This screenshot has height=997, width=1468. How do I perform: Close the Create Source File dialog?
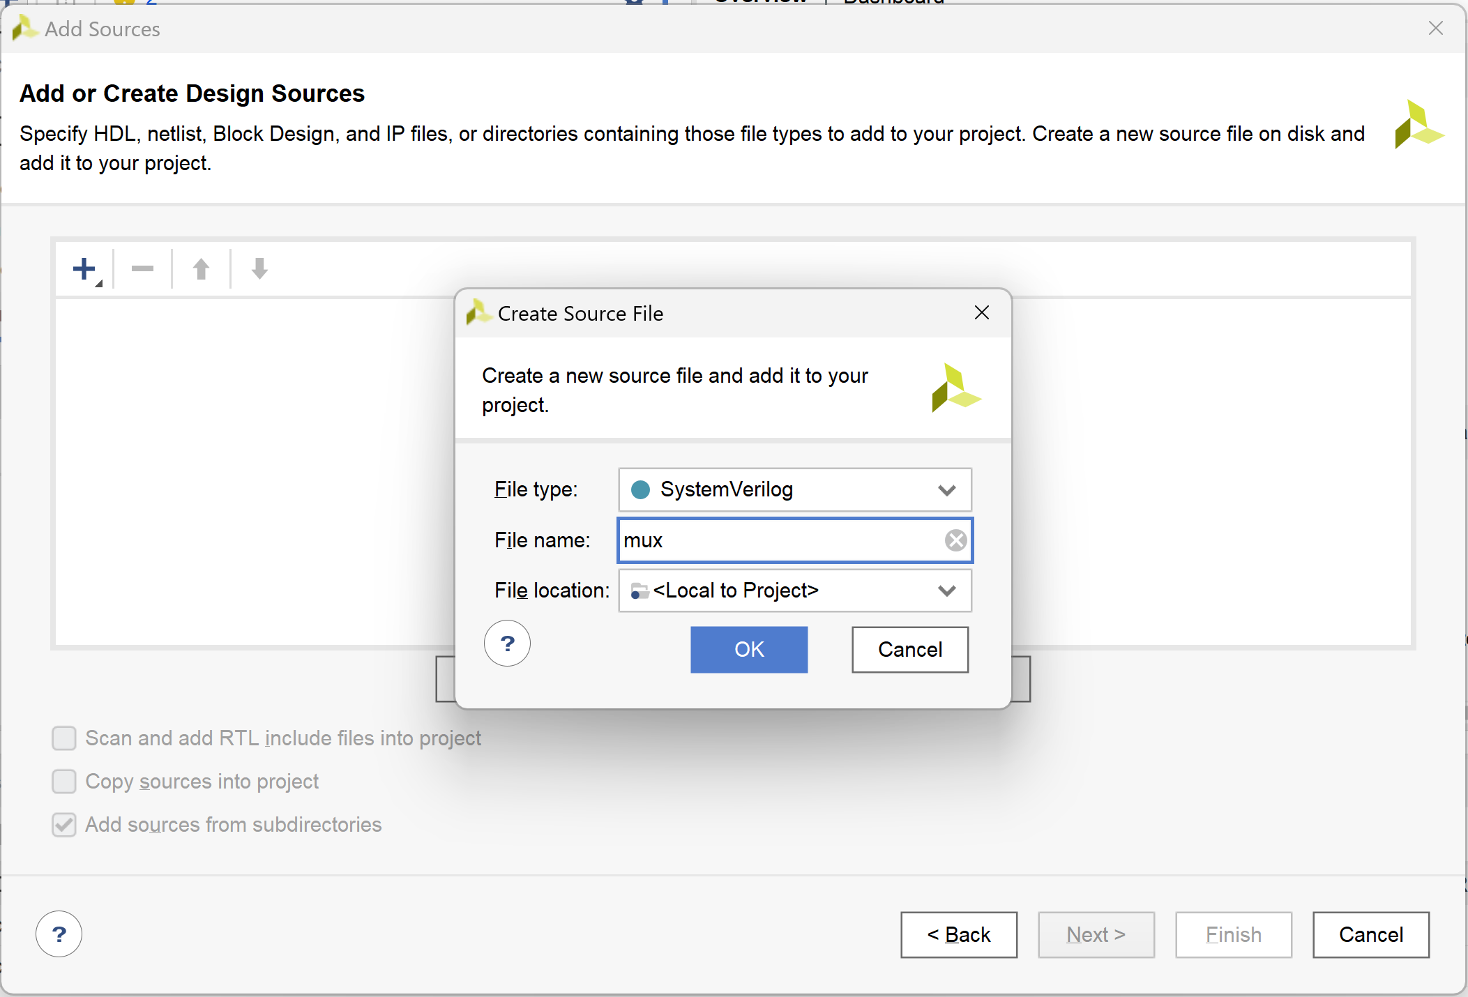(x=982, y=312)
